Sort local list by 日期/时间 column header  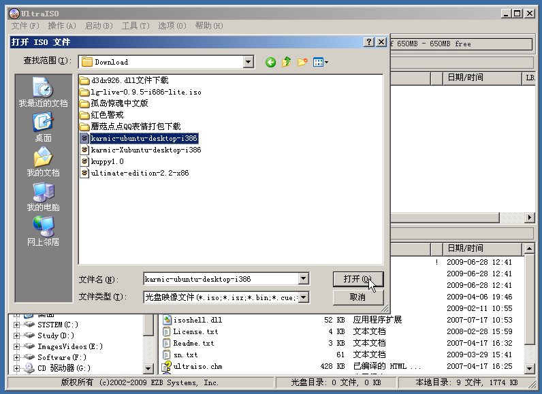(482, 248)
